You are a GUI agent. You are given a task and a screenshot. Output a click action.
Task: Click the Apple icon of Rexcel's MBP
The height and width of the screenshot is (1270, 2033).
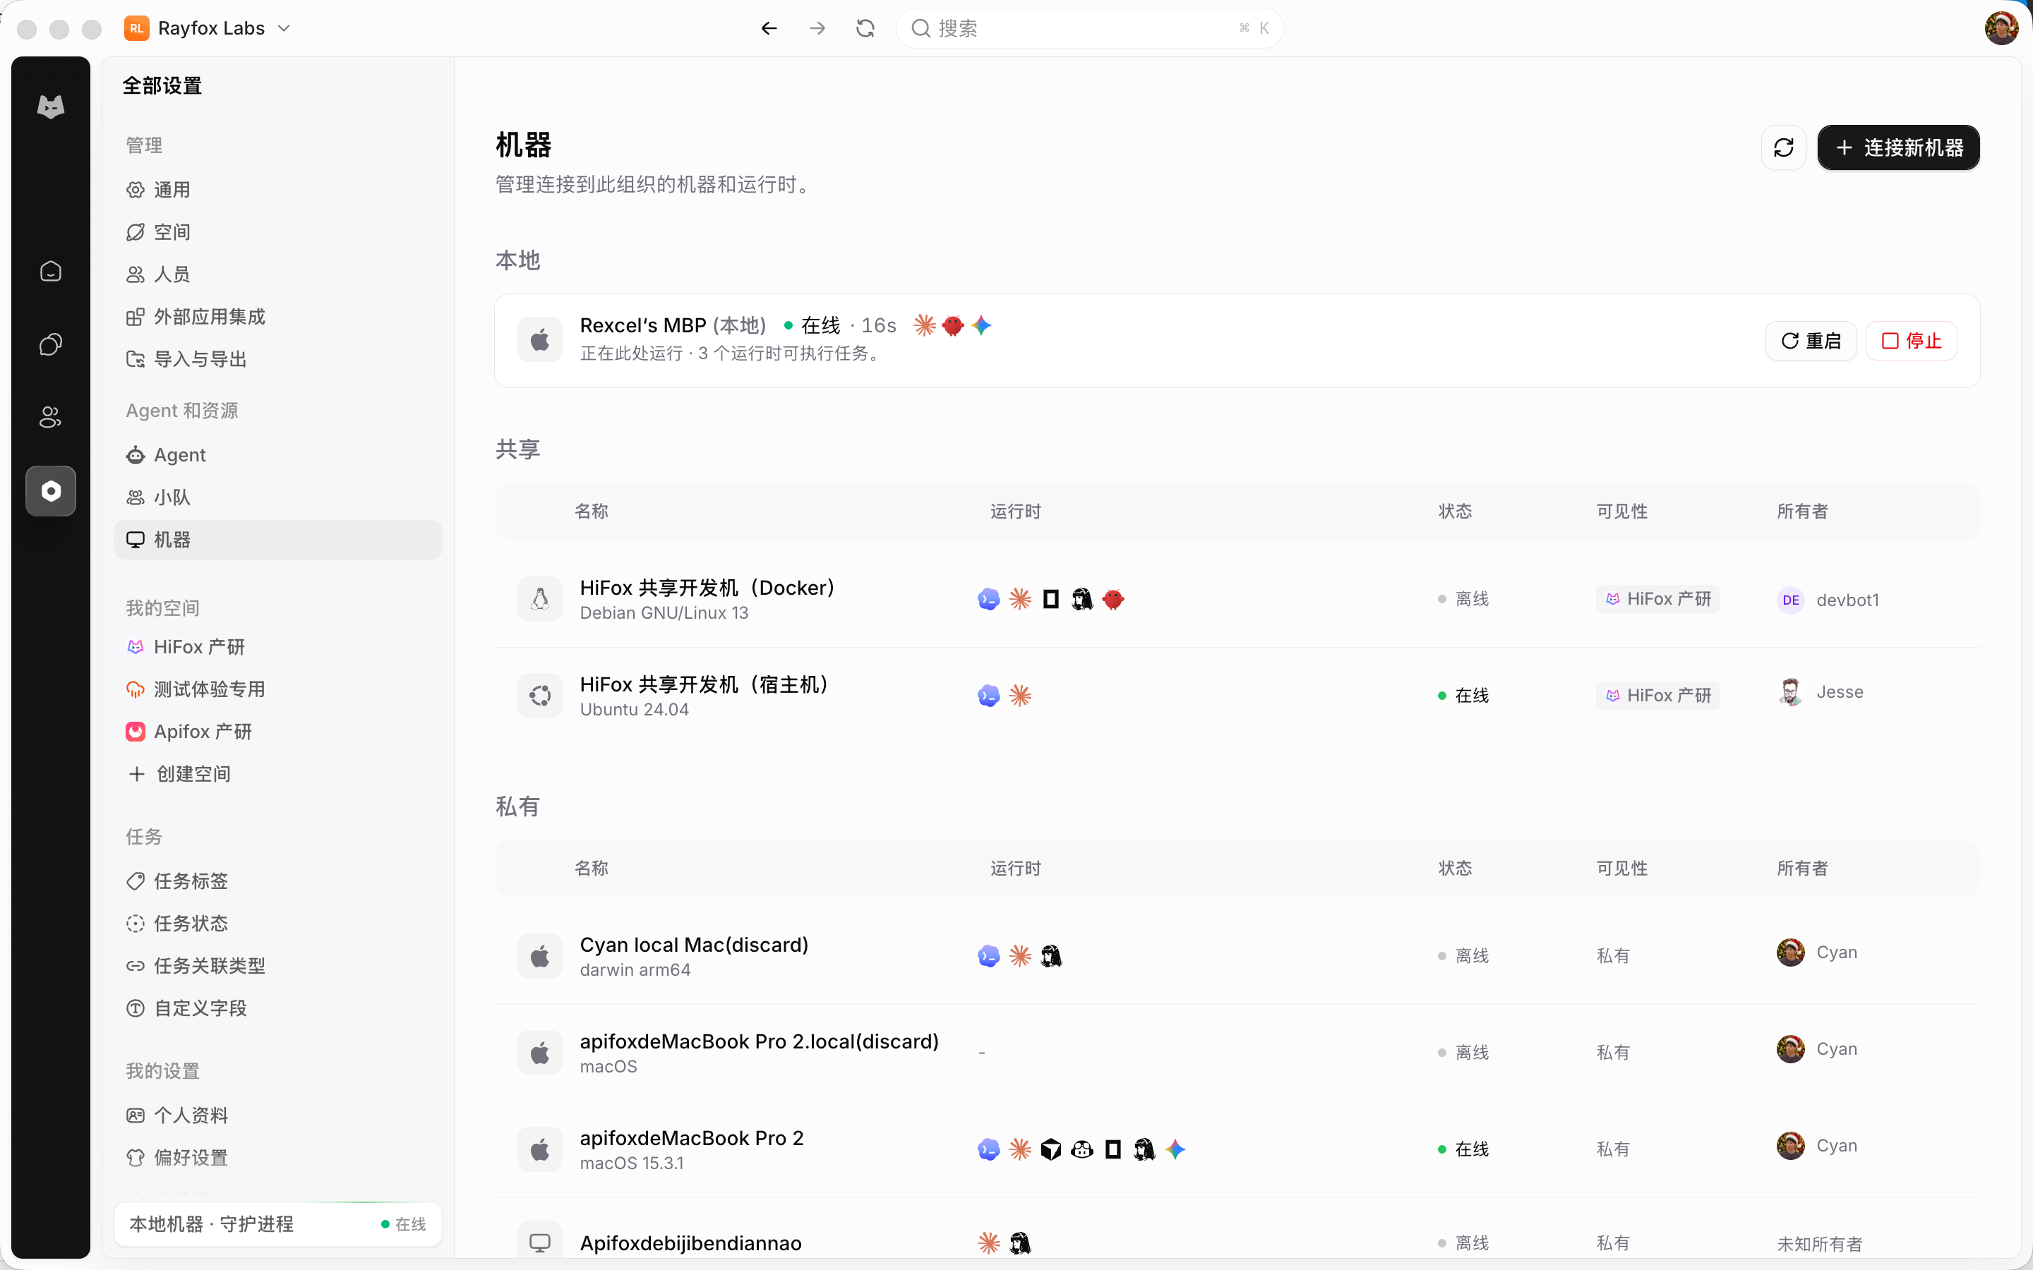click(540, 340)
